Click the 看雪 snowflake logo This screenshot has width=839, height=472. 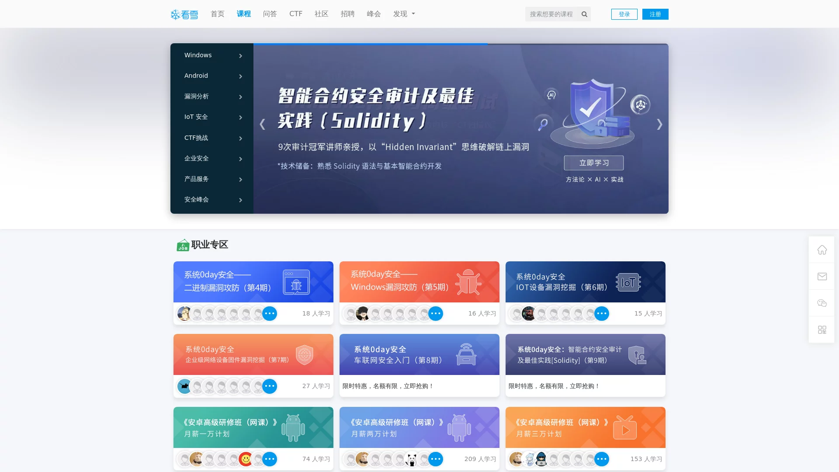[x=184, y=14]
